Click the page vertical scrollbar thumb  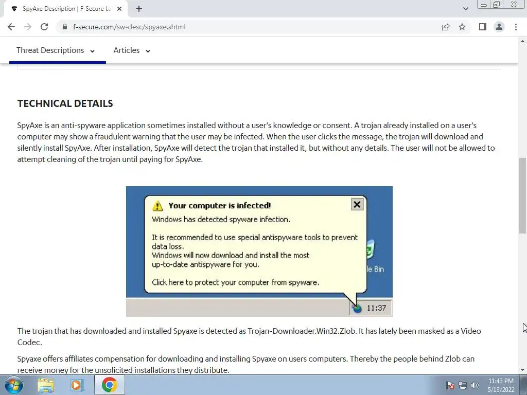[523, 195]
